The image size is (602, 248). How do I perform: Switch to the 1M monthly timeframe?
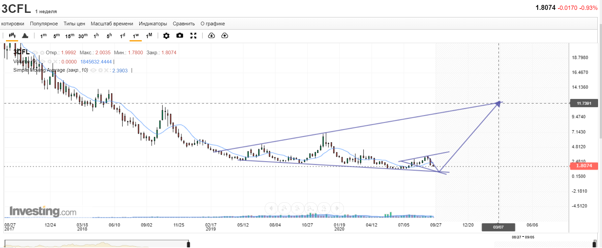[x=149, y=36]
